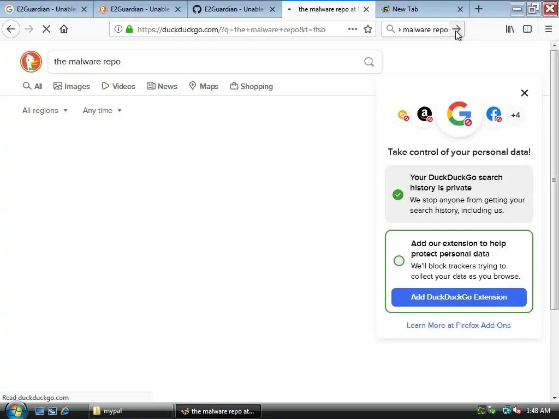The height and width of the screenshot is (419, 559).
Task: Expand the All regions dropdown
Action: tap(45, 110)
